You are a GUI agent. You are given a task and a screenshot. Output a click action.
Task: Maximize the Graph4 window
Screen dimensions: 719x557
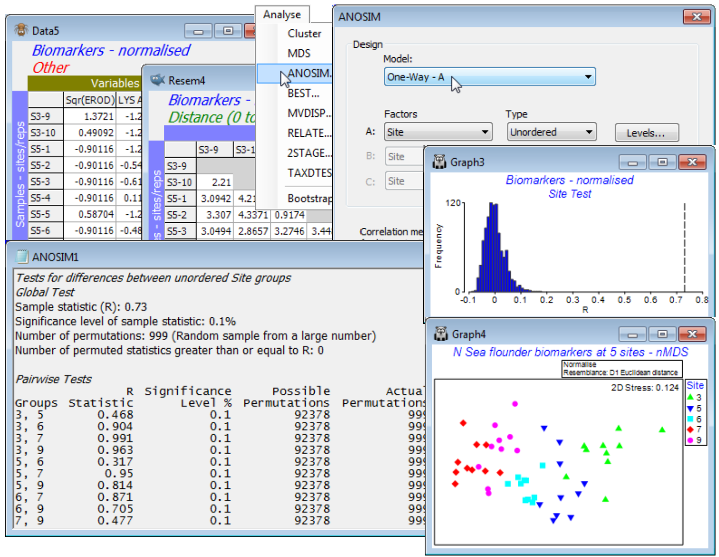pyautogui.click(x=662, y=334)
